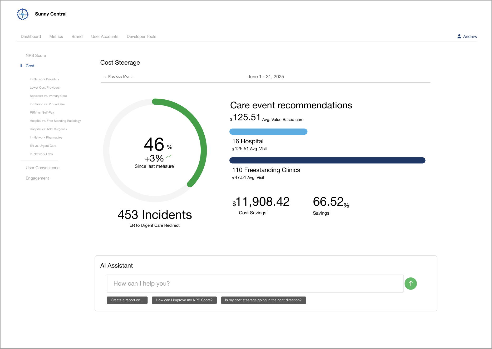Select User Accounts in top navigation
The width and height of the screenshot is (492, 349).
click(x=105, y=37)
